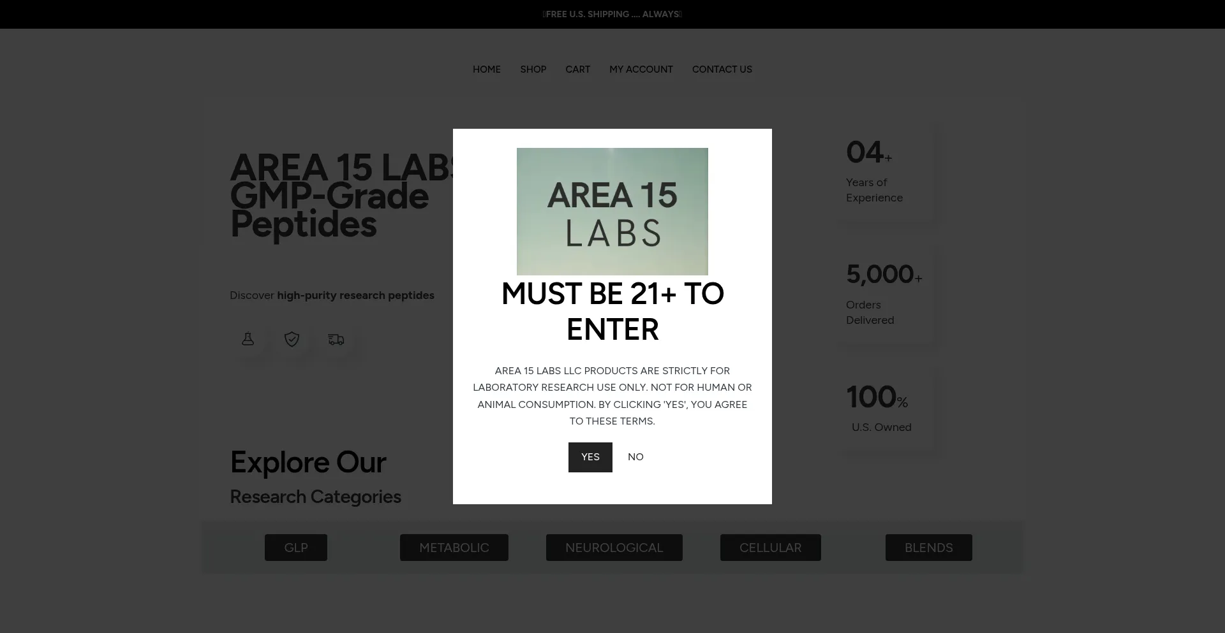1225x633 pixels.
Task: Click the FREE U.S. SHIPPING banner text
Action: [x=612, y=14]
